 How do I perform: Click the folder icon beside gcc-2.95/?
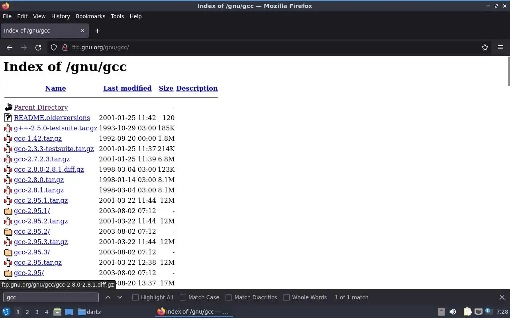tap(8, 273)
